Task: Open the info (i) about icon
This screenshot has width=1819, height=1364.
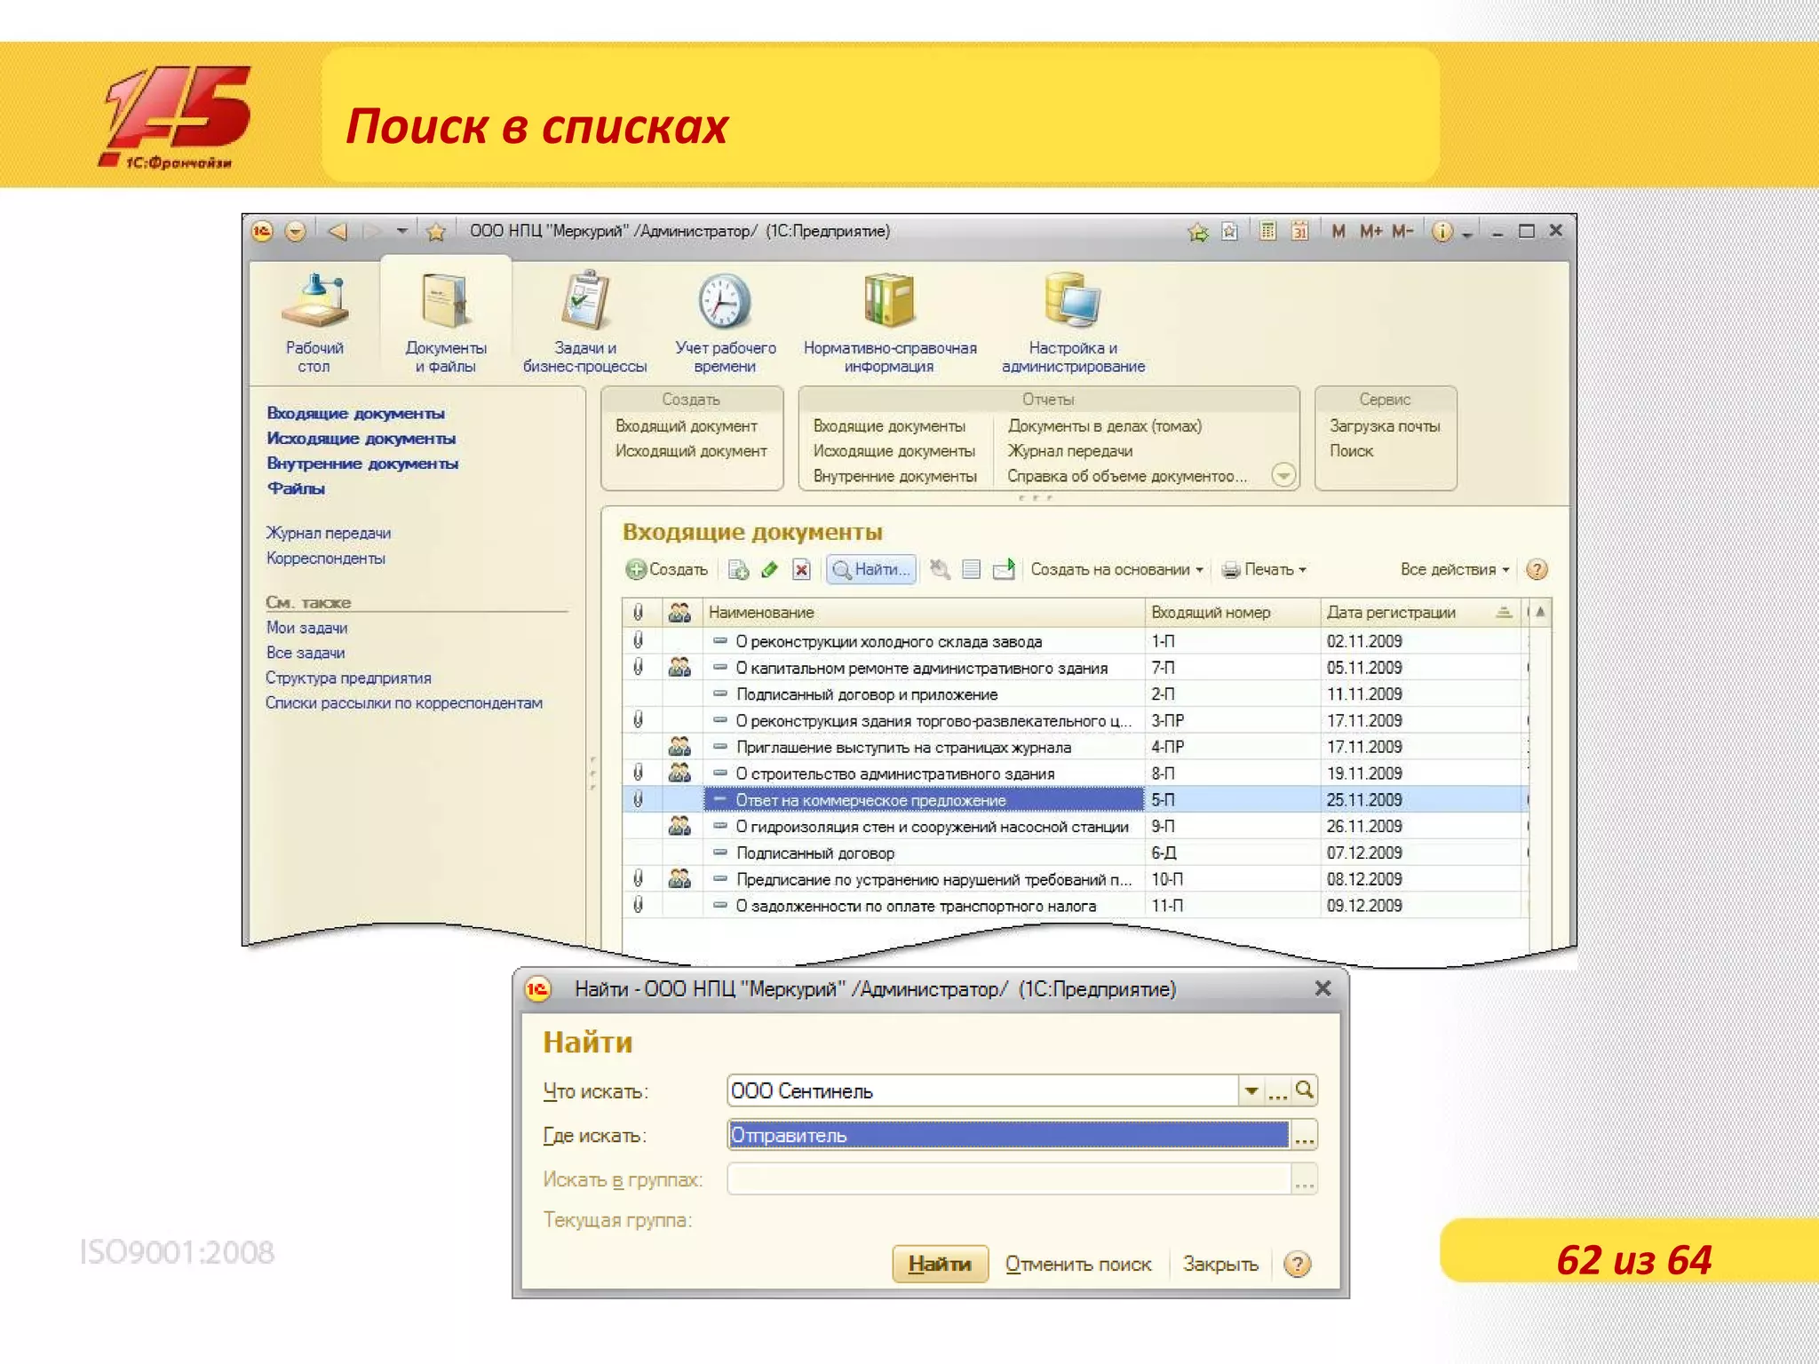Action: [x=1442, y=232]
